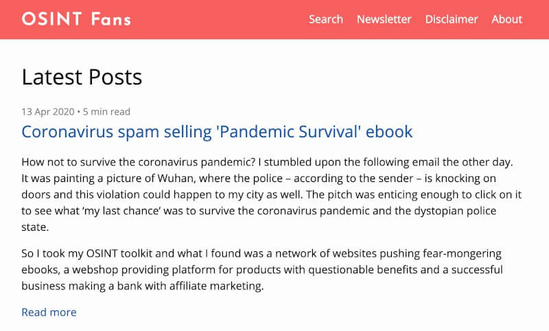Screen dimensions: 549x331
Task: Open the Search page
Action: click(325, 19)
